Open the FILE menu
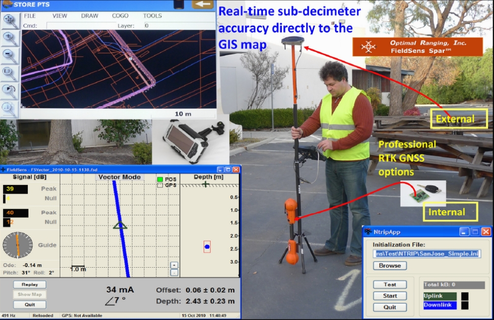The width and height of the screenshot is (494, 320). click(x=30, y=16)
